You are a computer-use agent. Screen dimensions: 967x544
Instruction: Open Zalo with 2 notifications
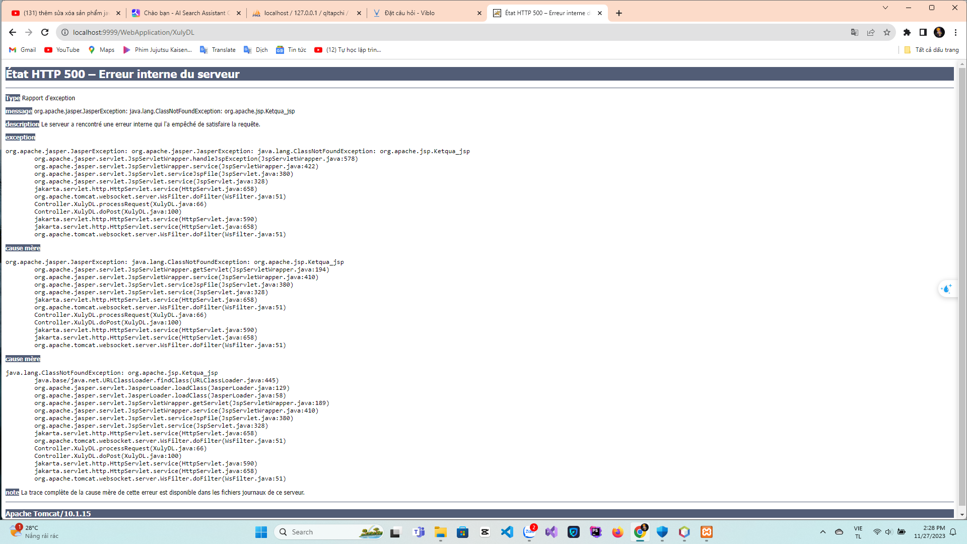tap(529, 532)
